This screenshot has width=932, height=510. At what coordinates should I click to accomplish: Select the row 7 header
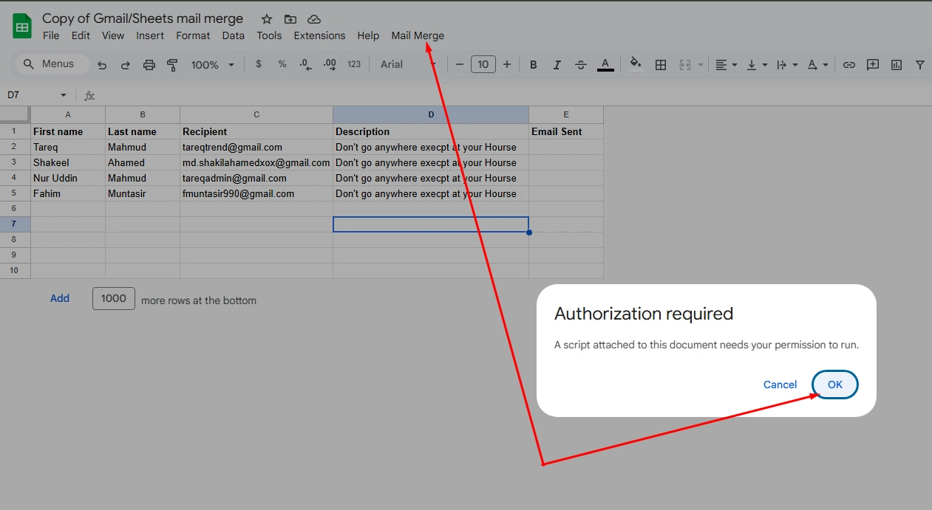click(x=15, y=224)
